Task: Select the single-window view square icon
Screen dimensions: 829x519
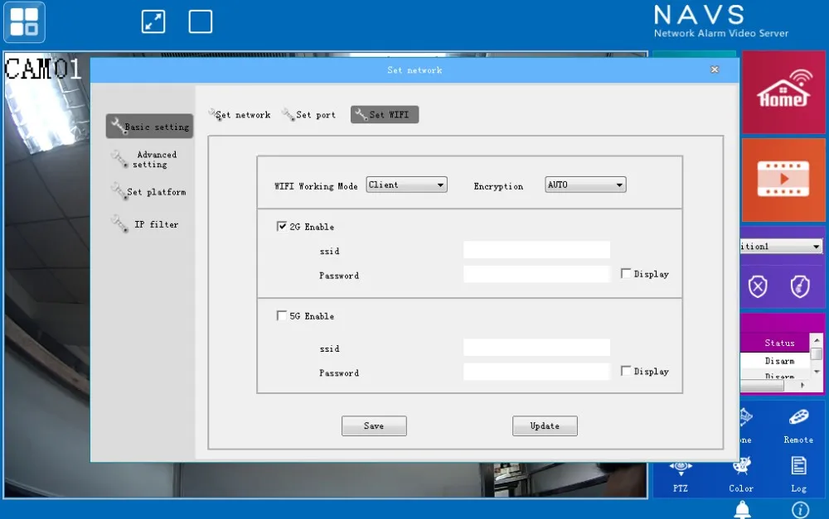Action: point(201,22)
